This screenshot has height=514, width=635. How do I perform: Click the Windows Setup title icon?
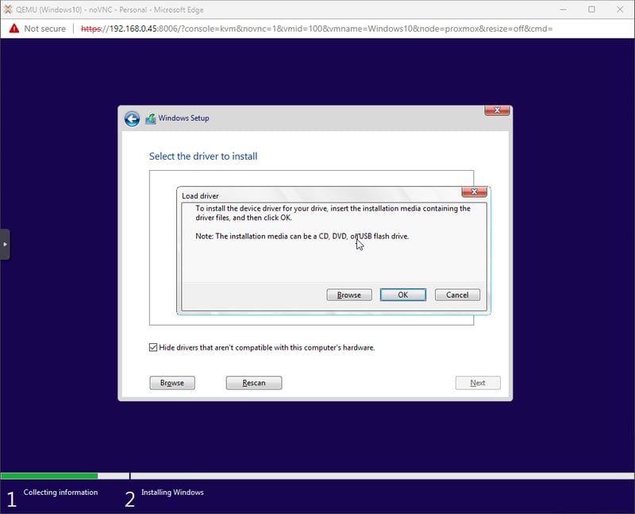[x=151, y=118]
